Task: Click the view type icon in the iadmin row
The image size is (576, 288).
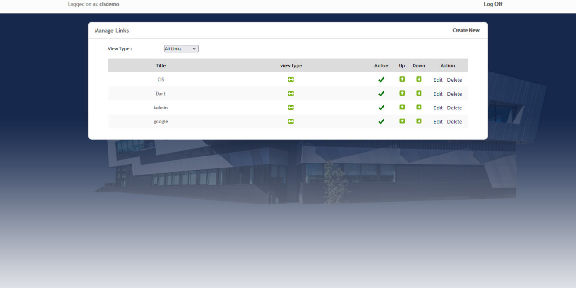Action: pos(291,108)
